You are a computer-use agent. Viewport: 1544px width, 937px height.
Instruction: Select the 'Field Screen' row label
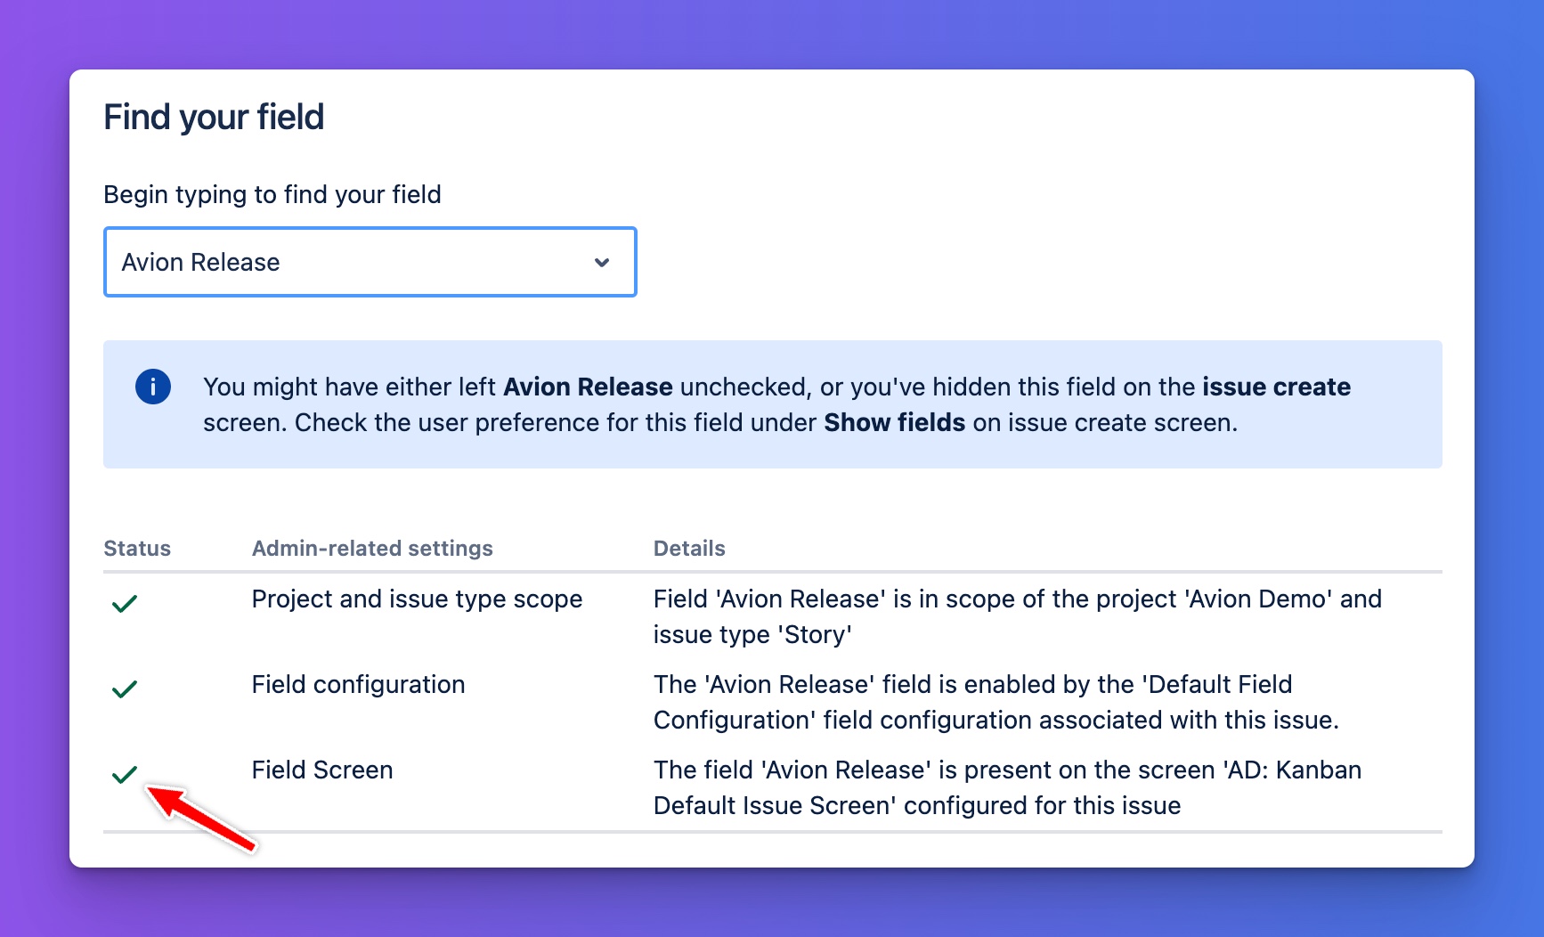click(x=322, y=770)
